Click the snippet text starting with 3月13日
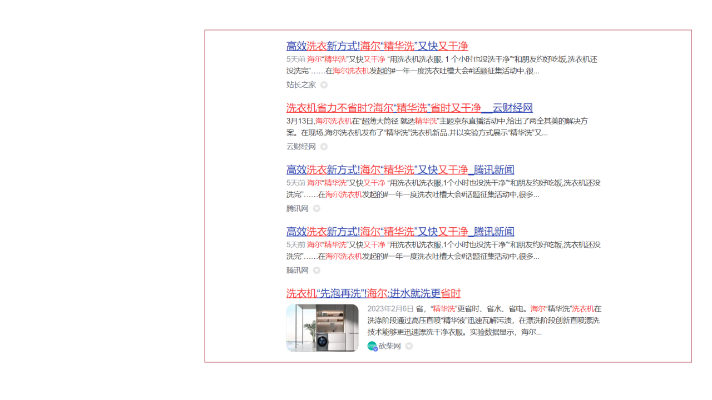This screenshot has height=400, width=712. [x=437, y=127]
